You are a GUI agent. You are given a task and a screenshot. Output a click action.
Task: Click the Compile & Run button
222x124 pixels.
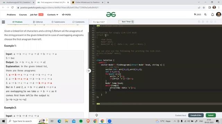tap(196, 115)
